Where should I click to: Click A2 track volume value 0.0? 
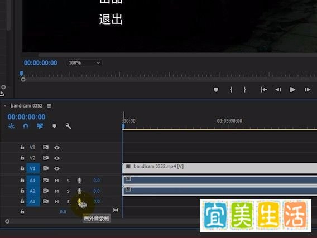[x=97, y=191]
